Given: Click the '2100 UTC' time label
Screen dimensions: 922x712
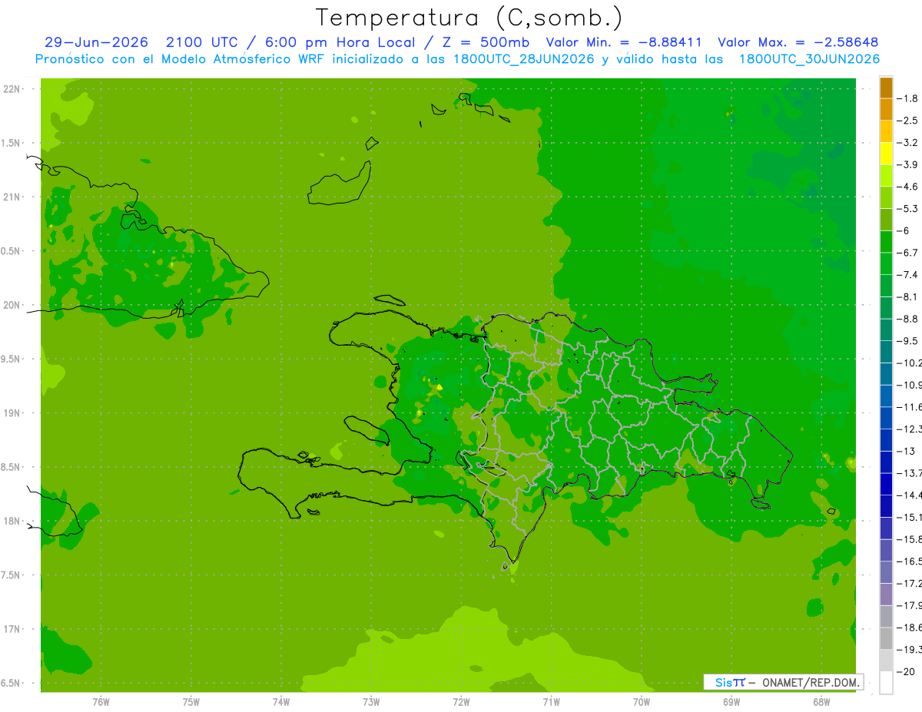Looking at the screenshot, I should tap(202, 42).
